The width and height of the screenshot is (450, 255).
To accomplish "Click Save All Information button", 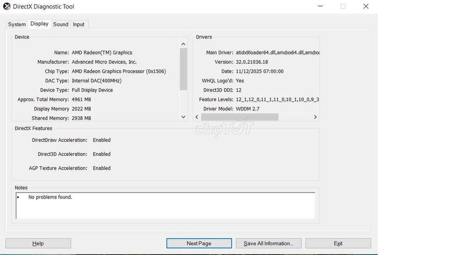I will [269, 243].
